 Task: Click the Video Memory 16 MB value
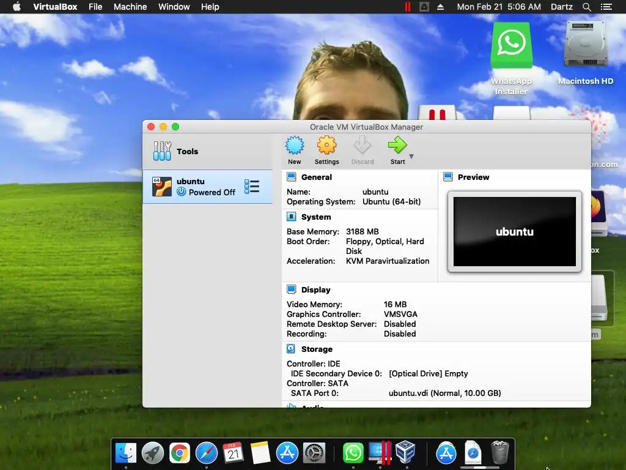pos(396,305)
